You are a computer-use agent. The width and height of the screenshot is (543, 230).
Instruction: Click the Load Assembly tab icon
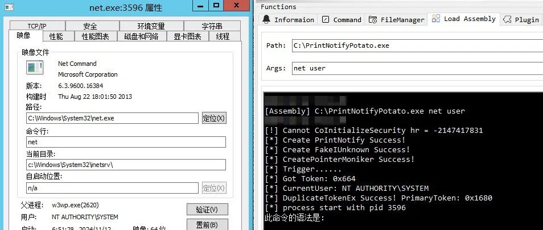pos(436,18)
